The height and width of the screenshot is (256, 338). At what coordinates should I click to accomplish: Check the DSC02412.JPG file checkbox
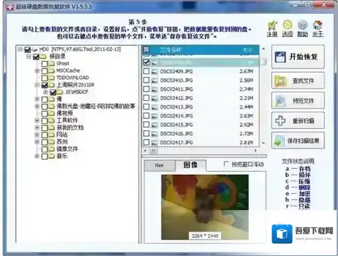pyautogui.click(x=146, y=98)
